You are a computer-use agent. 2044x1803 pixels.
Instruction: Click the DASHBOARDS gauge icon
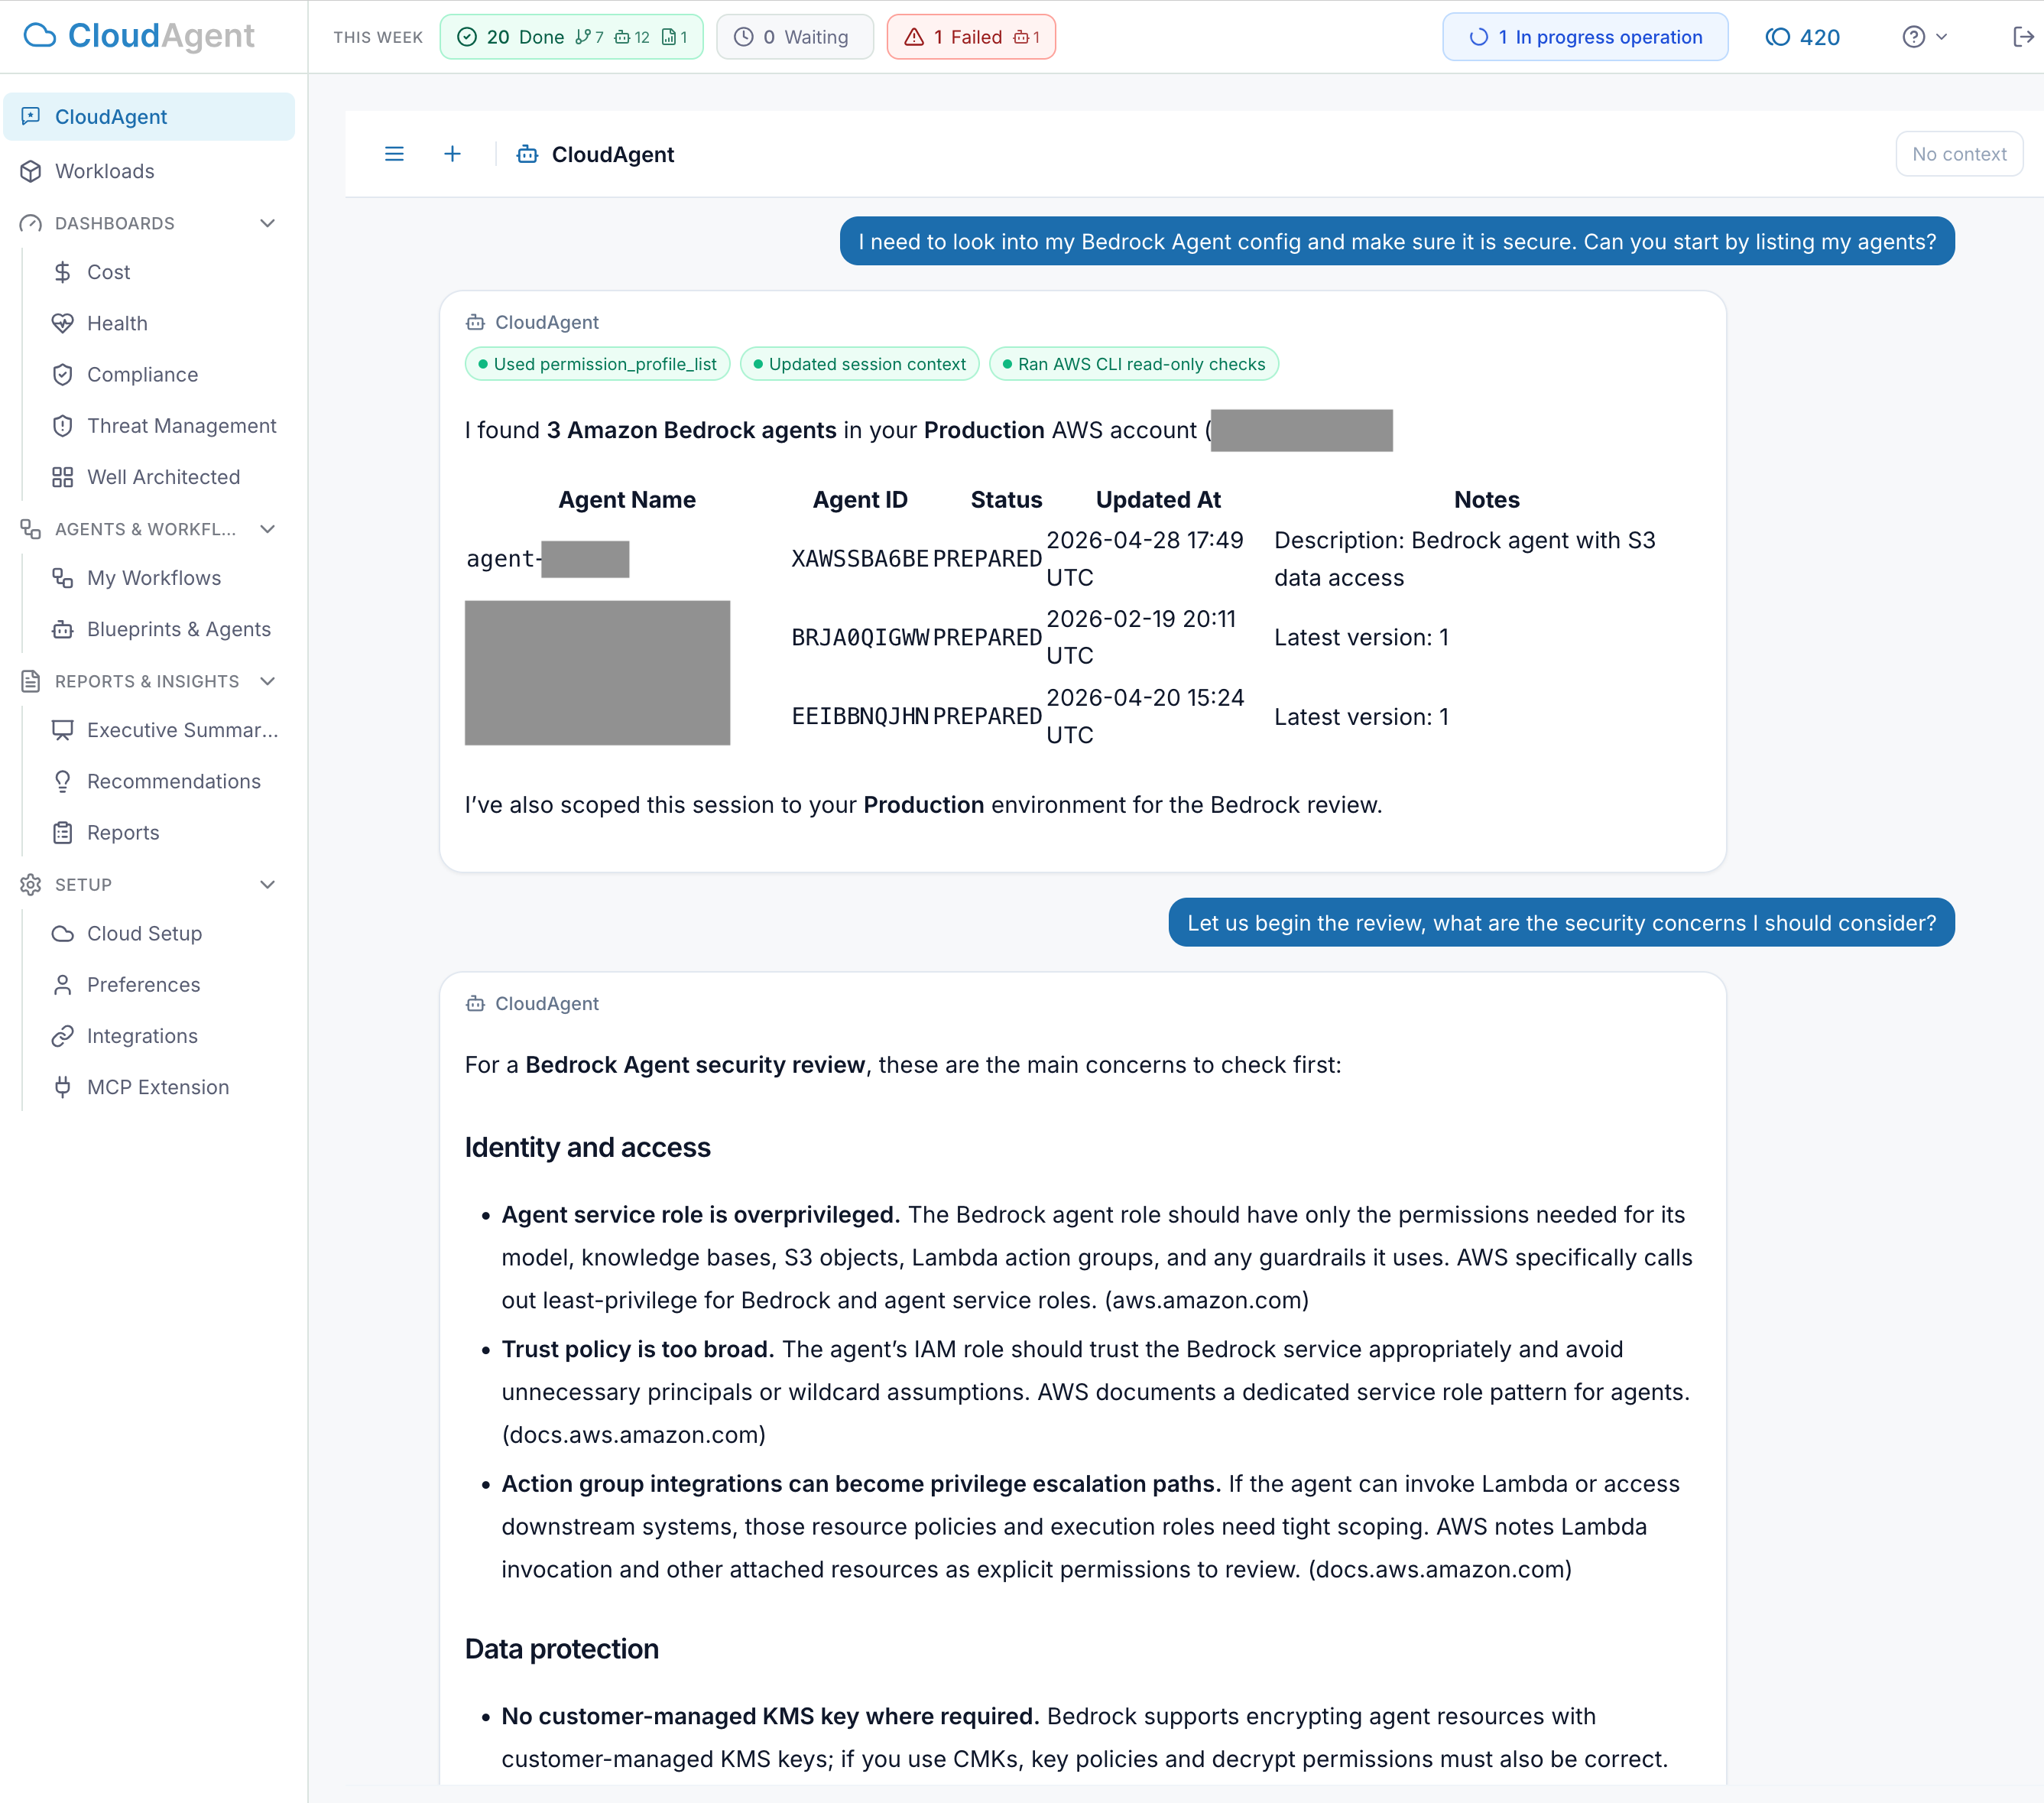tap(31, 223)
